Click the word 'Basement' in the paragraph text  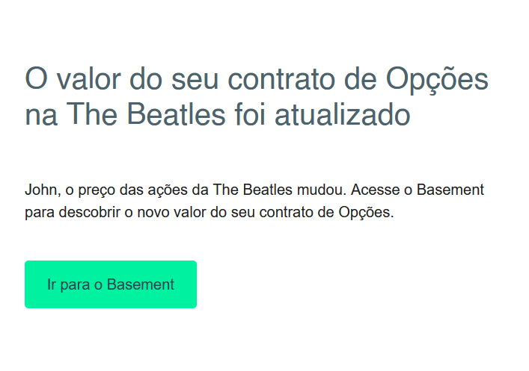tap(450, 190)
